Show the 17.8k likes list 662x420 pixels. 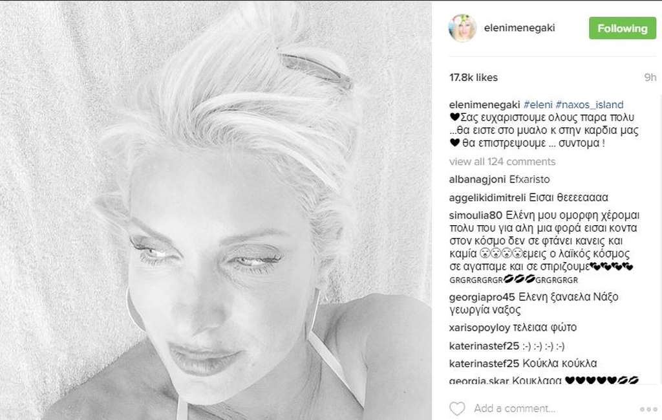coord(473,77)
